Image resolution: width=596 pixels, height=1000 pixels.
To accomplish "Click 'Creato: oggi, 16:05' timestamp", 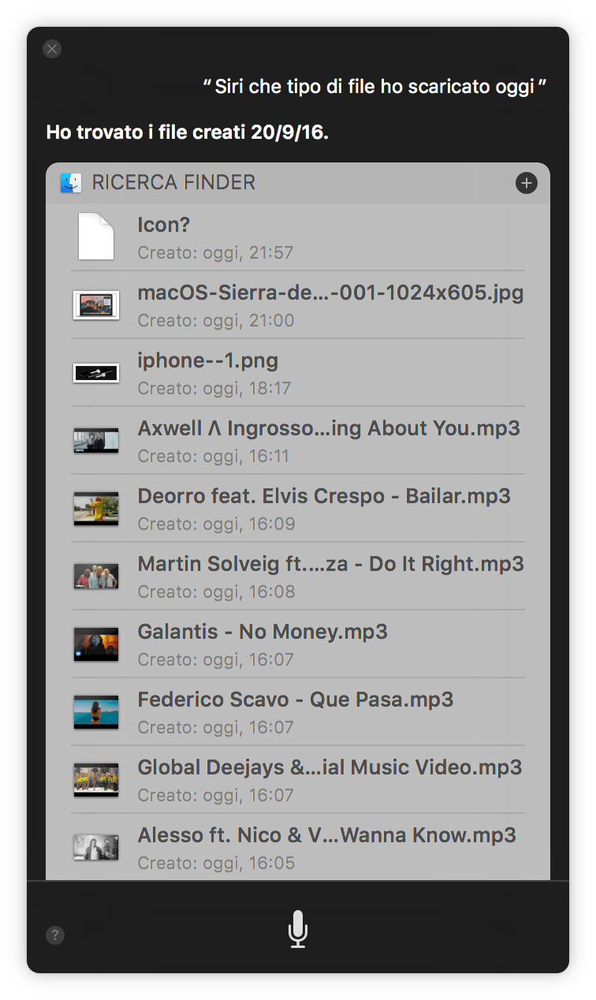I will pos(216,864).
